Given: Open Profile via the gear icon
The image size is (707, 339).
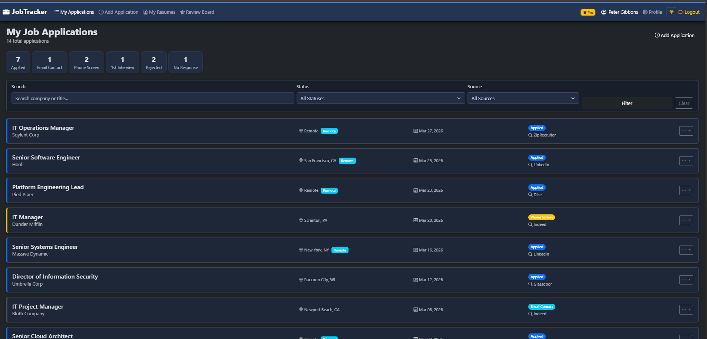Looking at the screenshot, I should pos(645,12).
